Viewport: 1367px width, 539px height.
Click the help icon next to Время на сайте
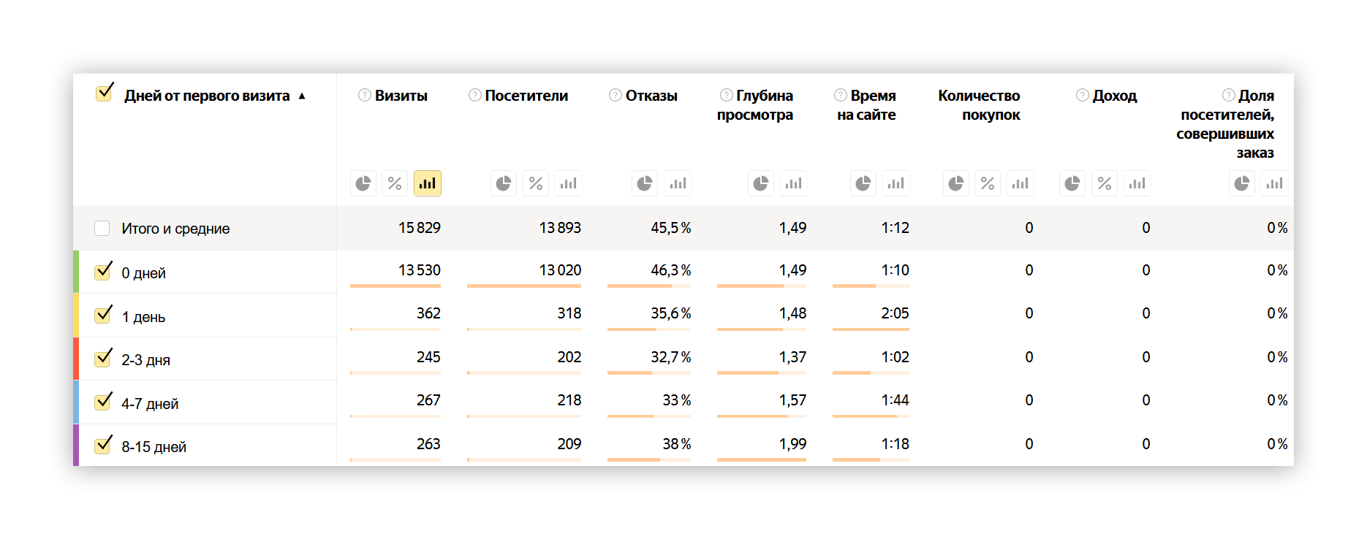(841, 95)
